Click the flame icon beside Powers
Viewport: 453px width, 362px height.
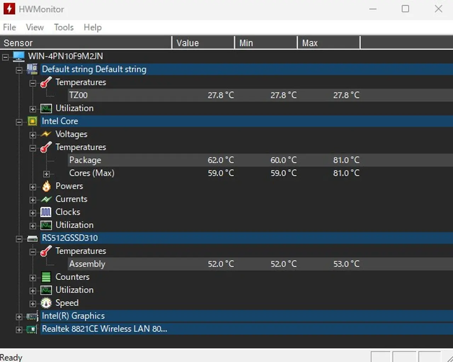point(46,186)
